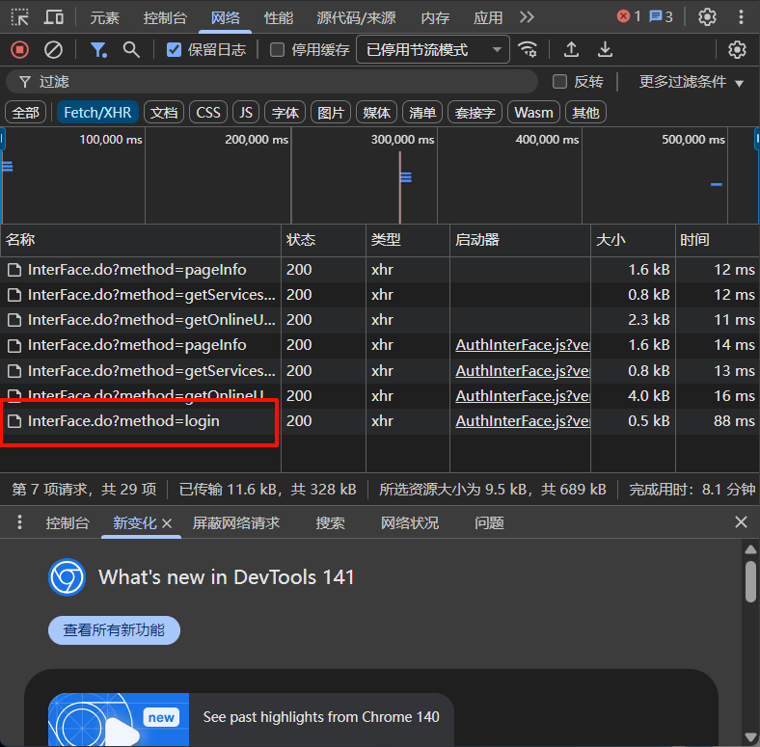The width and height of the screenshot is (760, 747).
Task: Click the export HAR download icon
Action: 605,49
